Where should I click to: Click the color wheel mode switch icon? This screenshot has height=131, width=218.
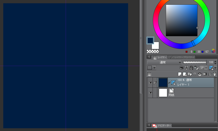pos(213,51)
